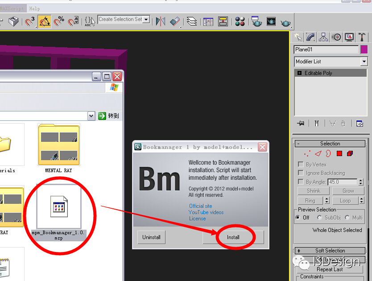Screen dimensions: 372x281
Task: Open the Material Editor
Action: click(240, 21)
